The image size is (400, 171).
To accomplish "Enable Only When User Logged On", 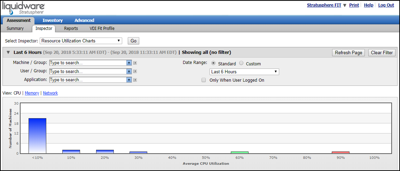I will point(204,80).
